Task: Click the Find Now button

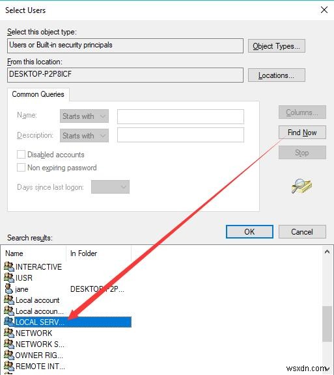Action: click(302, 132)
